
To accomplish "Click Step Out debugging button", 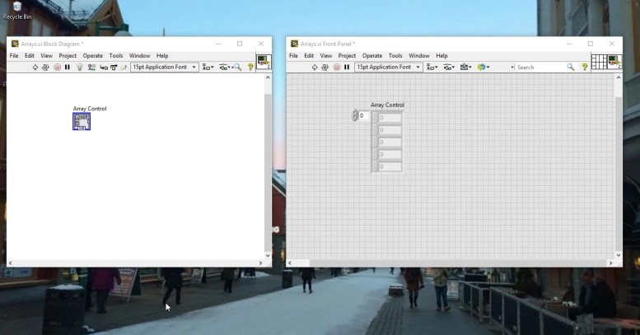I will (124, 67).
